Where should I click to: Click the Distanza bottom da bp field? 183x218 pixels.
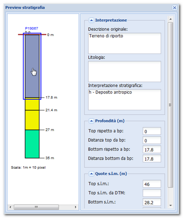point(152,159)
